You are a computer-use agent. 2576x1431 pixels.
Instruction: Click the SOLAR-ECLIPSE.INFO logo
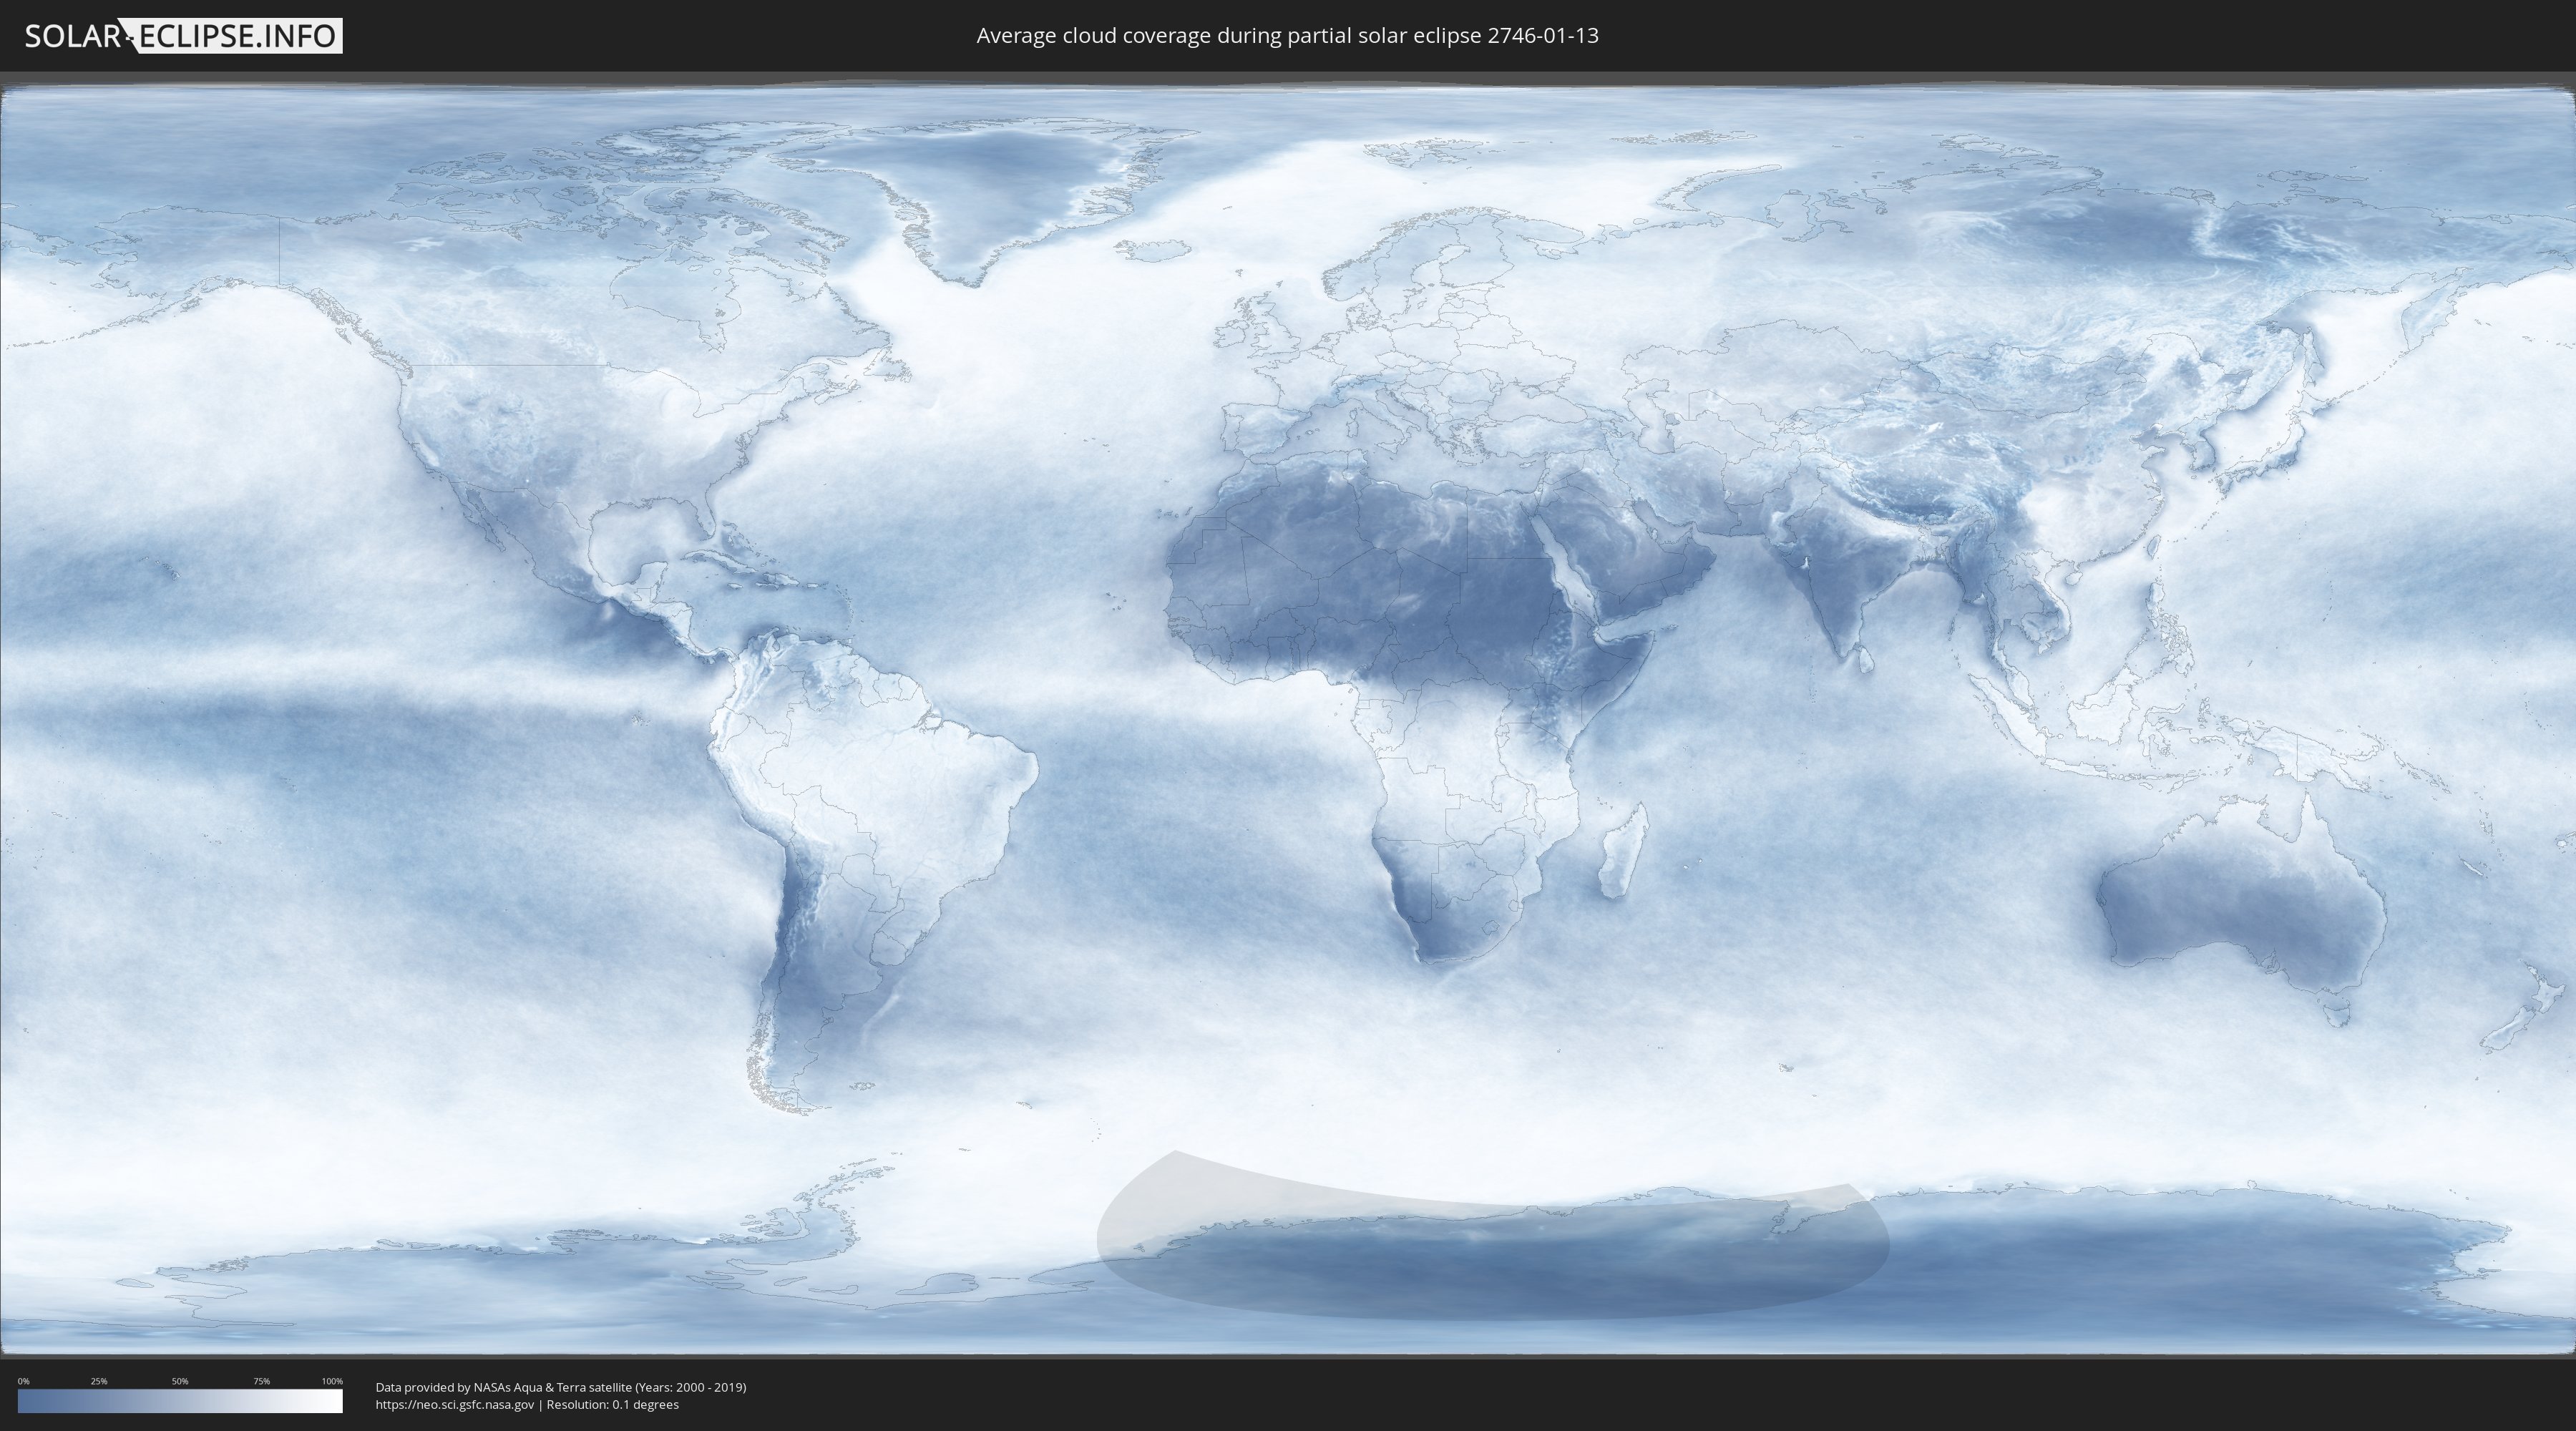183,36
